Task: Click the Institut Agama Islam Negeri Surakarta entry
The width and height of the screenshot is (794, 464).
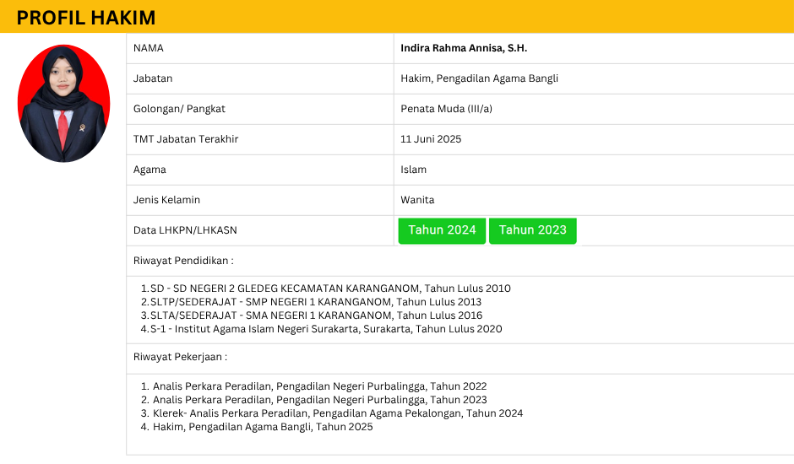Action: pos(322,329)
